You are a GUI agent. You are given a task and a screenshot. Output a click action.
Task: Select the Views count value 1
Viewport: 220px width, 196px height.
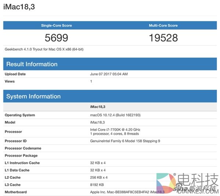91,81
